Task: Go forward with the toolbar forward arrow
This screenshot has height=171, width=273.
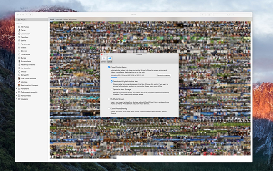Action: (31, 15)
